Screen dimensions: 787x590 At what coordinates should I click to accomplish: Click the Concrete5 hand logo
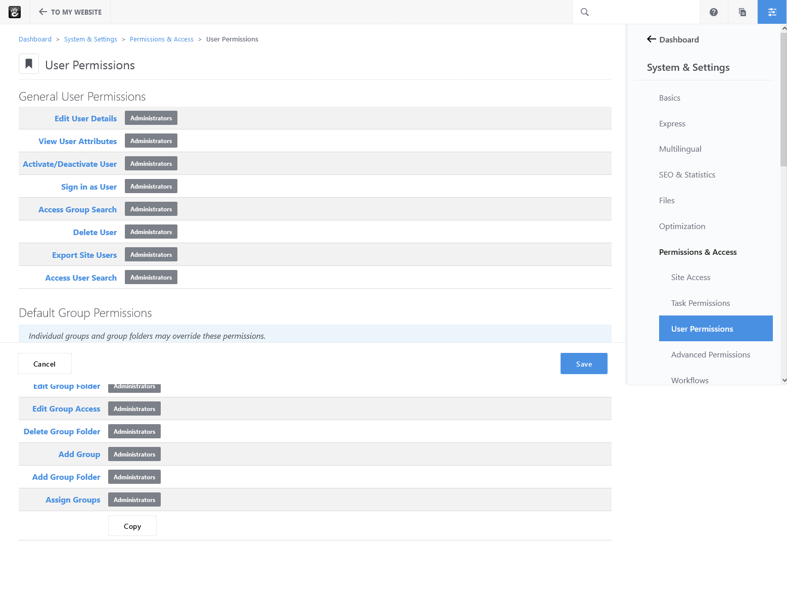pyautogui.click(x=15, y=12)
